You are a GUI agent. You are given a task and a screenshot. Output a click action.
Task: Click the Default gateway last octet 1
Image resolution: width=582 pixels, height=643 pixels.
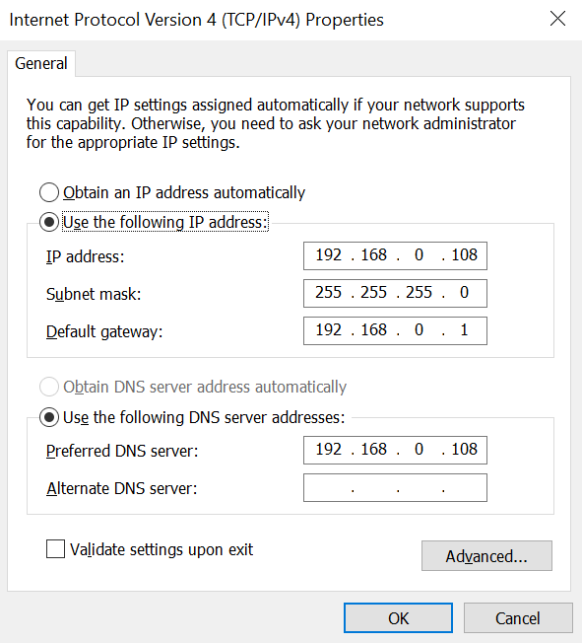click(464, 330)
